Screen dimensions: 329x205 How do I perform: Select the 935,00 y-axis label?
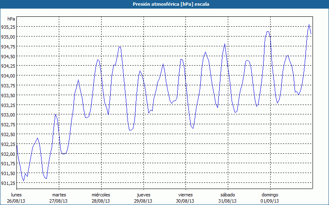[8, 37]
